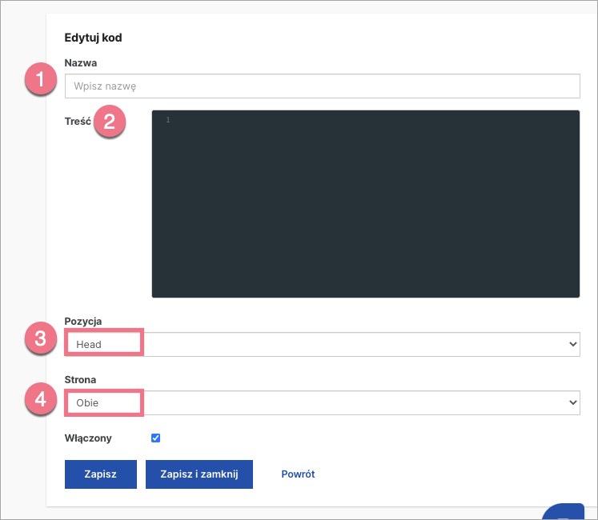Viewport: 598px width, 520px height.
Task: Toggle the Włączony checkbox
Action: point(156,438)
